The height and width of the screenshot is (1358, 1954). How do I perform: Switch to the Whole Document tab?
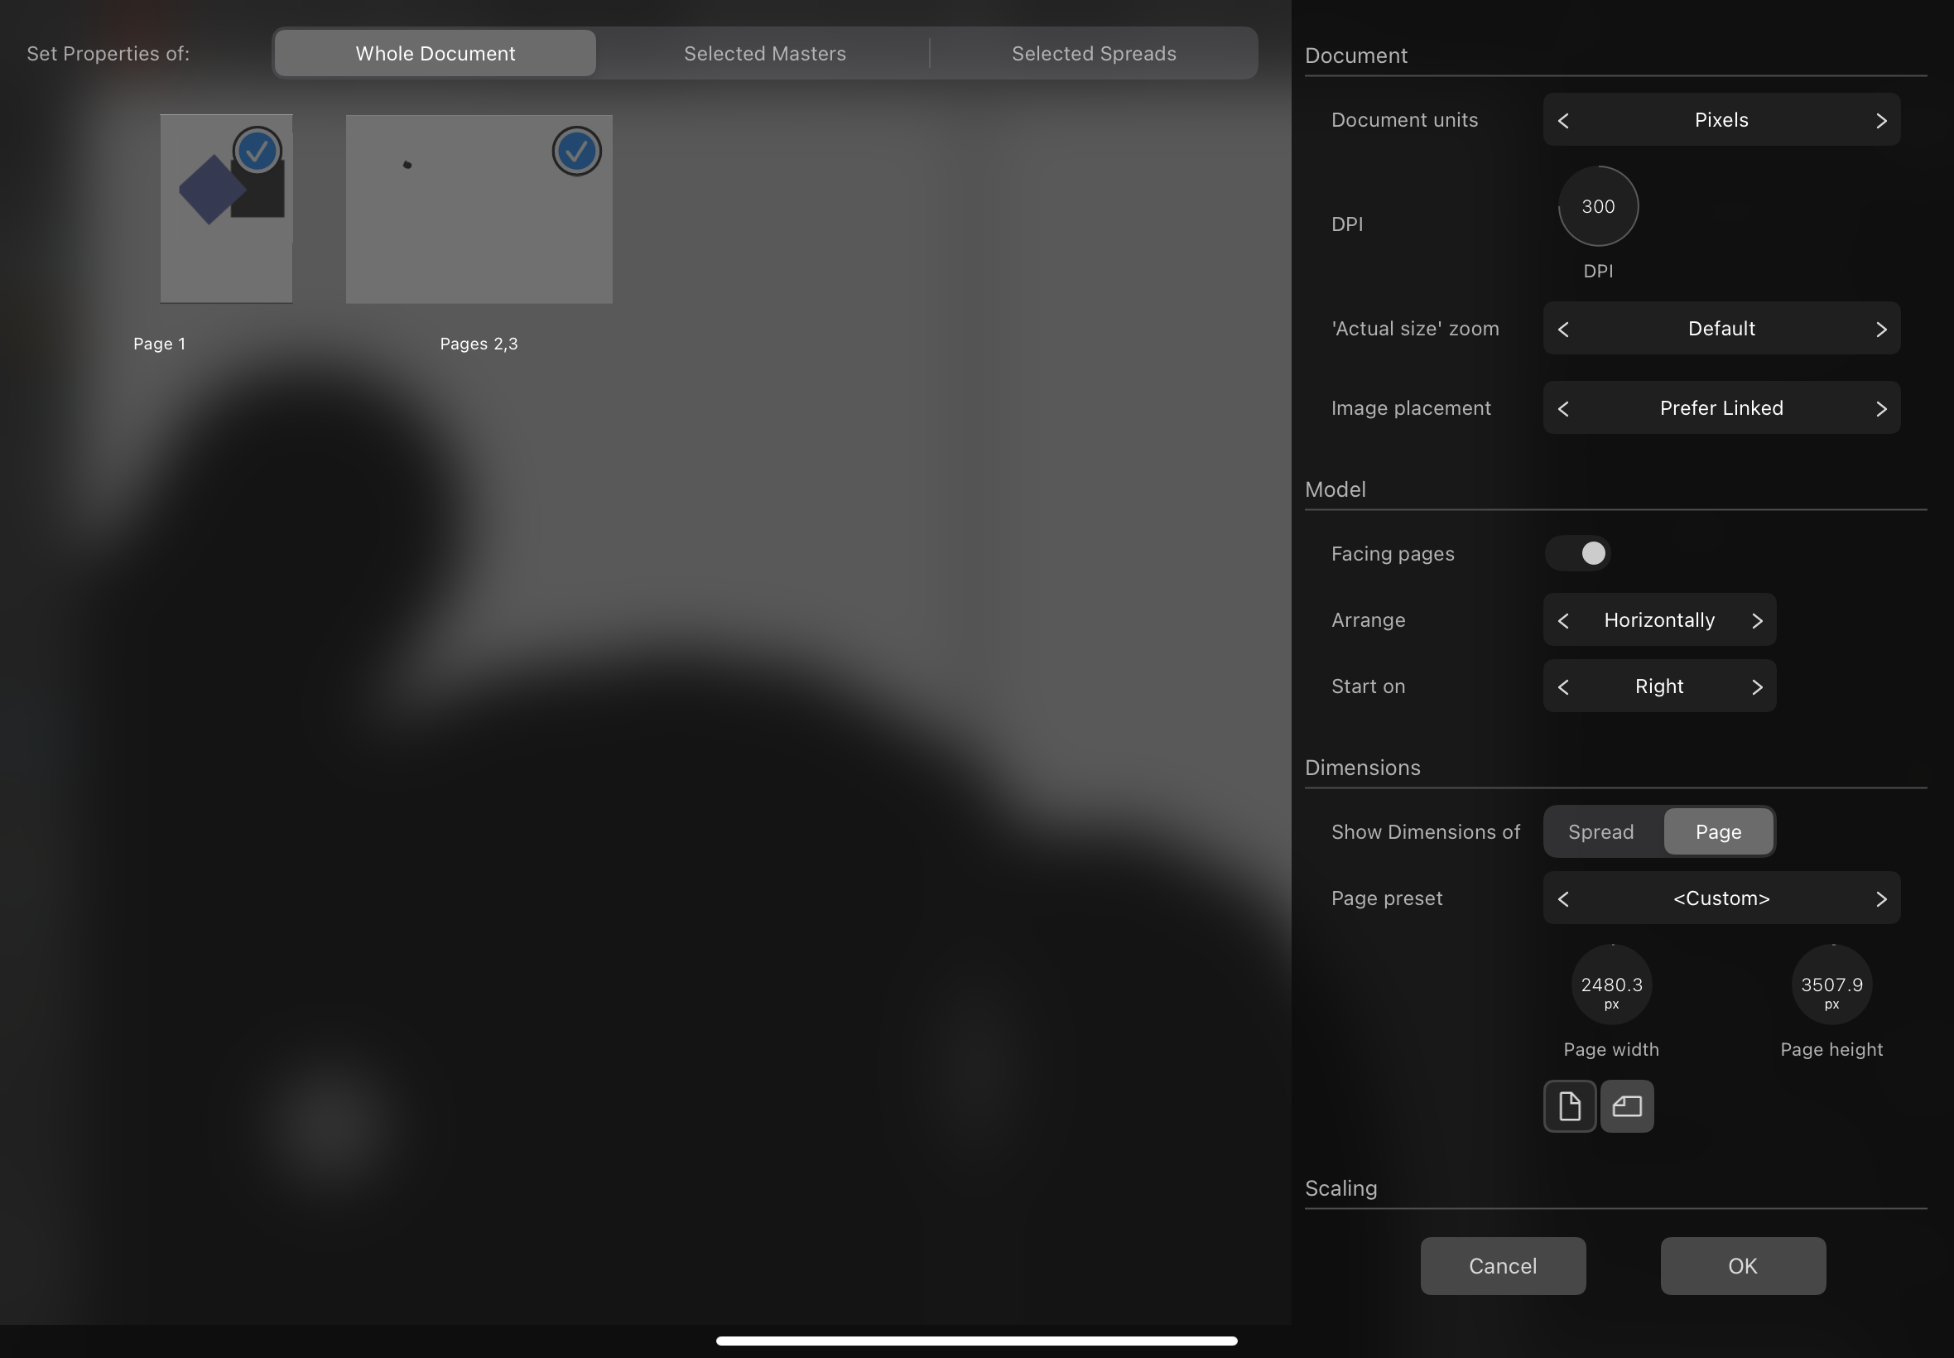coord(436,54)
